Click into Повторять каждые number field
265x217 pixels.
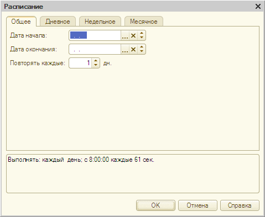(x=80, y=63)
